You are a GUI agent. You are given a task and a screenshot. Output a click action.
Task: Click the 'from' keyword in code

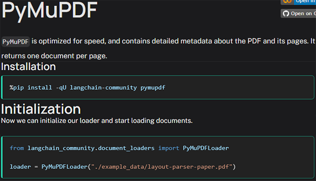pos(17,148)
